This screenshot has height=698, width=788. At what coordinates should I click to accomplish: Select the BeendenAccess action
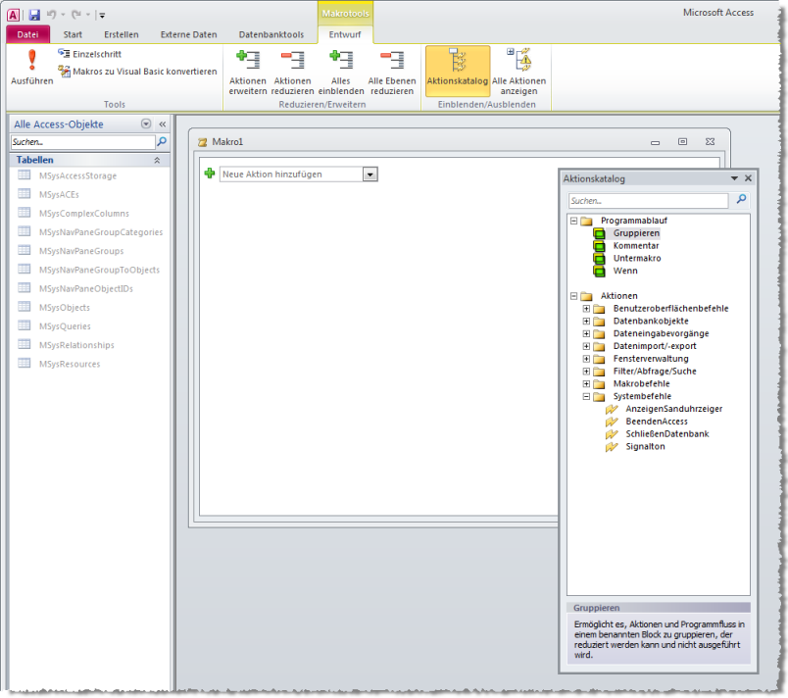point(656,422)
